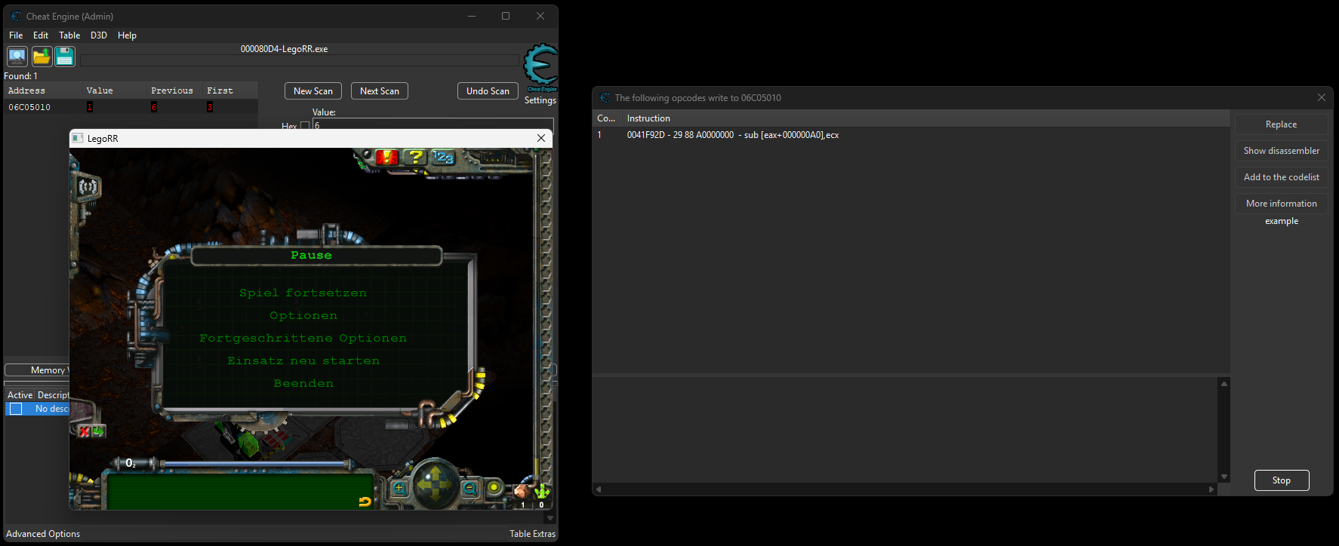The image size is (1339, 546).
Task: Select Fortgeschrittene Optionen in the Pause menu
Action: tap(303, 339)
